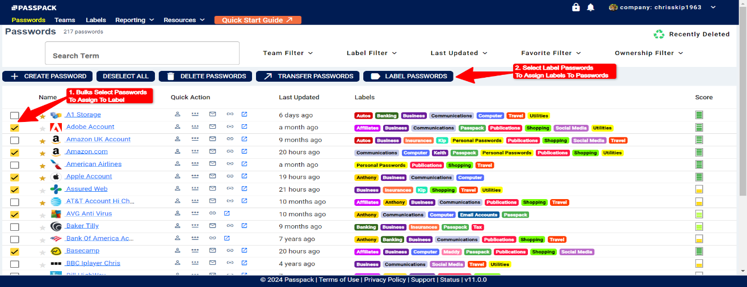
Task: Copy email envelope icon for AT&T Account row
Action: pos(212,201)
